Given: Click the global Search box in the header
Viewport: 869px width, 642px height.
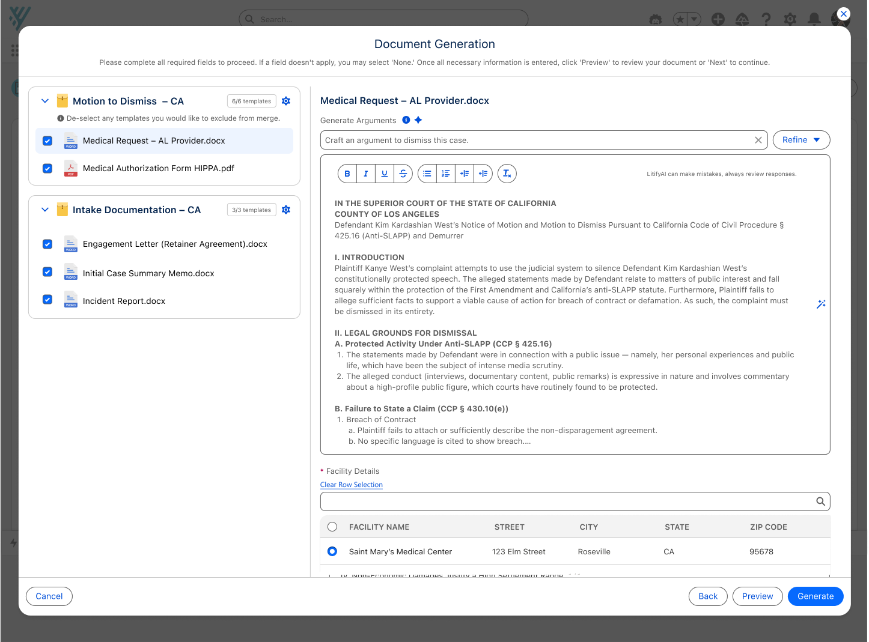Looking at the screenshot, I should tap(383, 19).
